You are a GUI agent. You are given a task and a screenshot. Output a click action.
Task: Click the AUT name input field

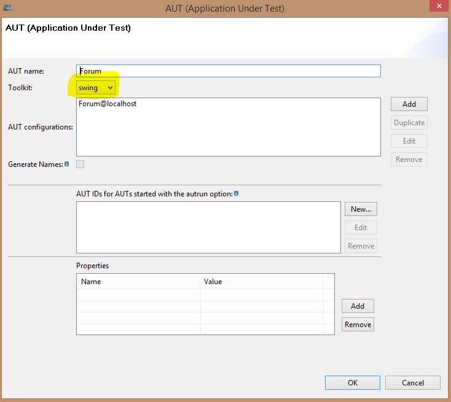coord(229,71)
